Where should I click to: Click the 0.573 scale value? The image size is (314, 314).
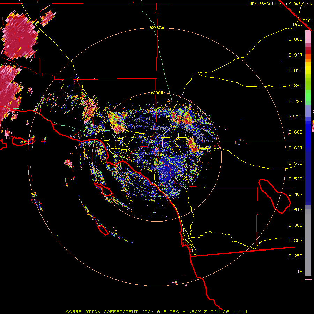tap(296, 163)
